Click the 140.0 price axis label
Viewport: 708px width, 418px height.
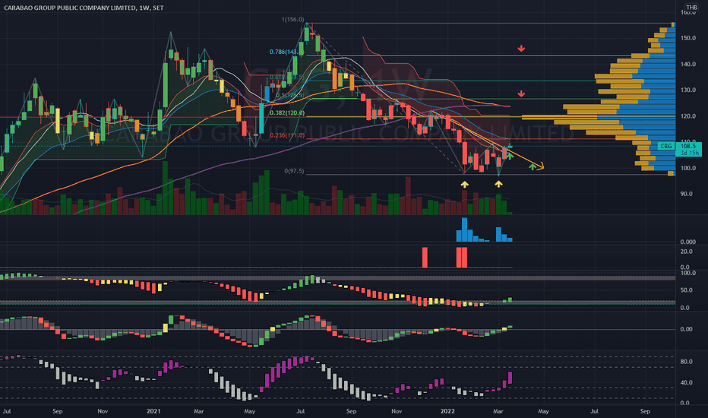688,65
